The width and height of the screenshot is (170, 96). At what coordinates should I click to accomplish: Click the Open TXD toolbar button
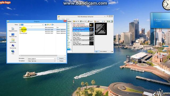[x=76, y=21]
